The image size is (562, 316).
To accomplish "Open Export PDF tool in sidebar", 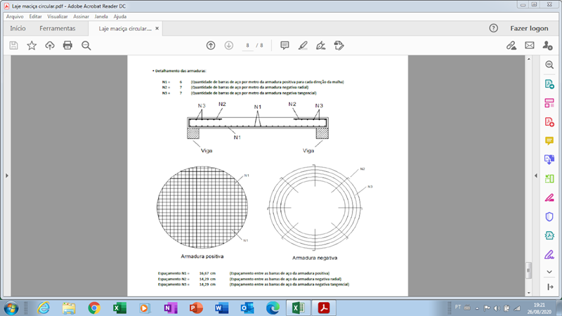I will 549,84.
